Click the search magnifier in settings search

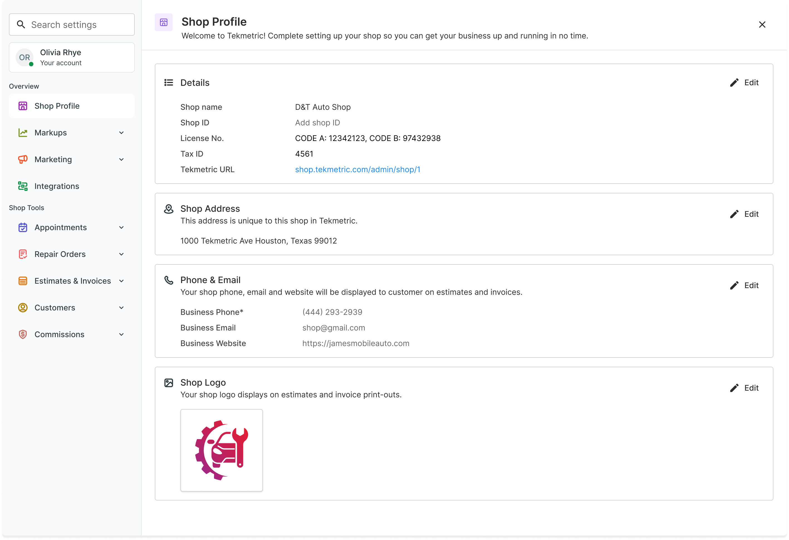21,24
